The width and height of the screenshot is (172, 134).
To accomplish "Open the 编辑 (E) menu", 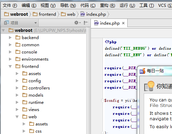I will [29, 5].
